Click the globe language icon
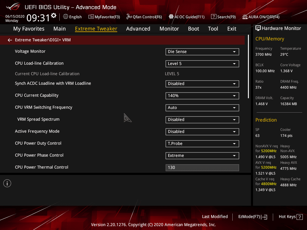Screen dimensions: 307x230 coord(66,17)
